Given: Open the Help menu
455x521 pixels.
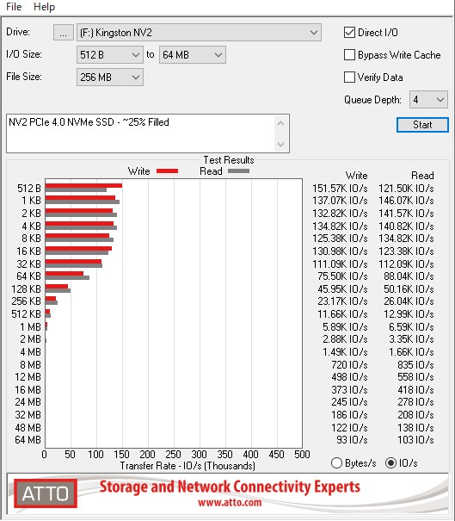Looking at the screenshot, I should tap(44, 7).
